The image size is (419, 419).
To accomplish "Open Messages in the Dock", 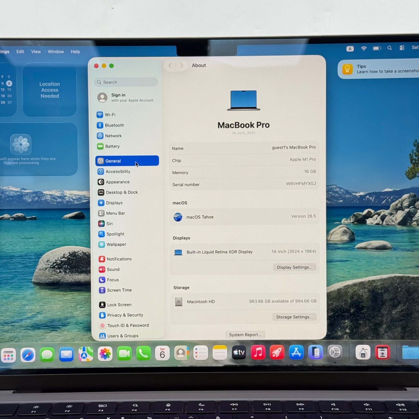I will pyautogui.click(x=47, y=355).
